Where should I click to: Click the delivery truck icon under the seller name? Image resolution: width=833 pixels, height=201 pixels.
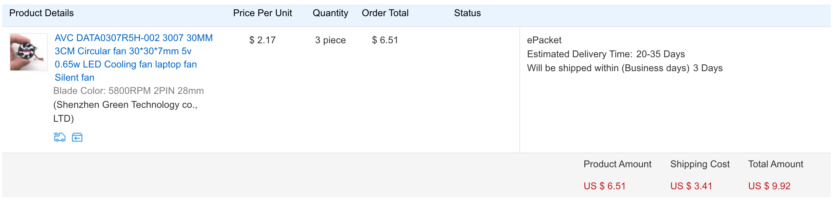click(59, 137)
